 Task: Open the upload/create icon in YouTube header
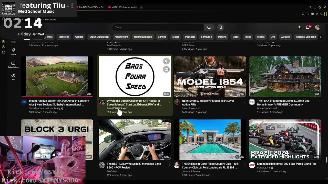[x=299, y=27]
